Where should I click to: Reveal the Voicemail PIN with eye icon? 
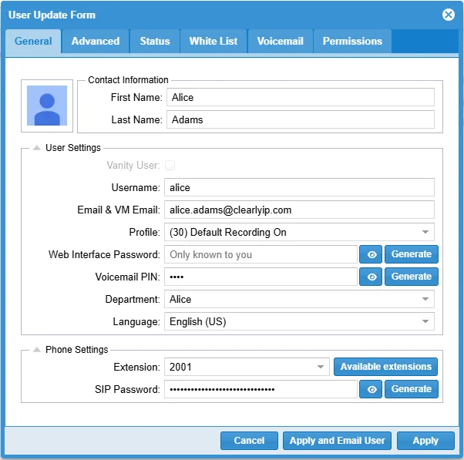371,277
